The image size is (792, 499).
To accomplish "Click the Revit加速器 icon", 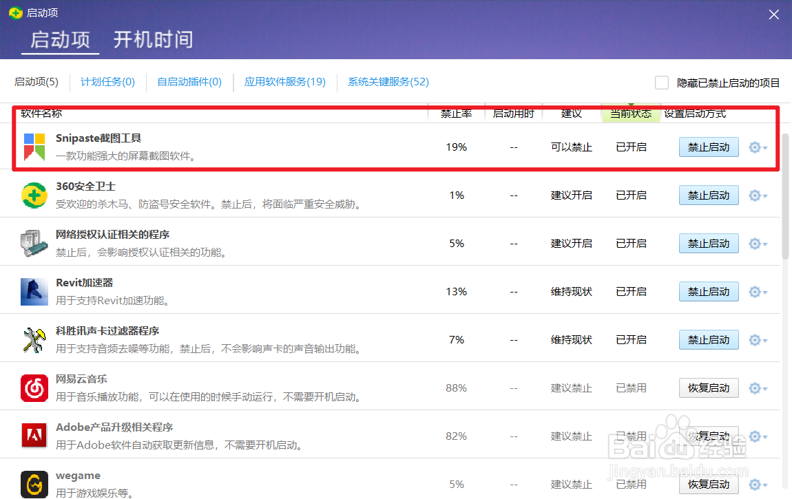I will (34, 292).
